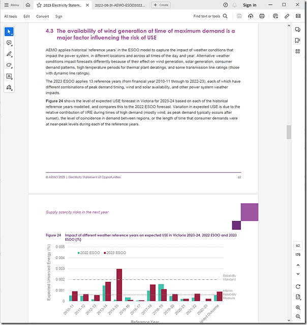Send document by email icon

298,16
